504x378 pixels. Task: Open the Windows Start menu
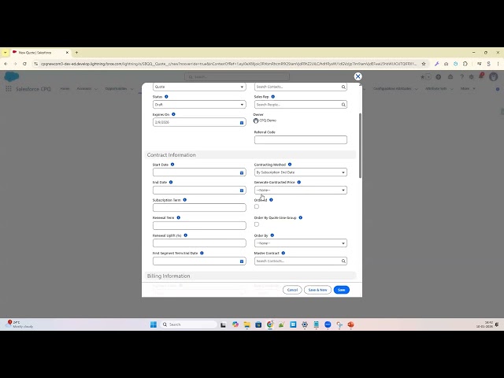point(154,324)
